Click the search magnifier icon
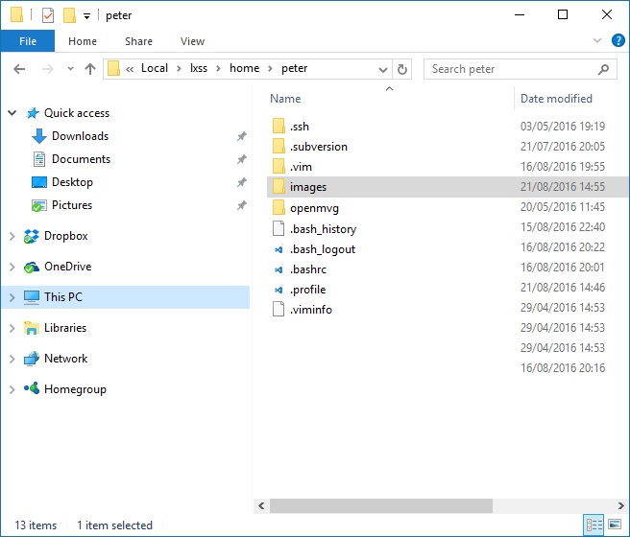 pyautogui.click(x=604, y=69)
